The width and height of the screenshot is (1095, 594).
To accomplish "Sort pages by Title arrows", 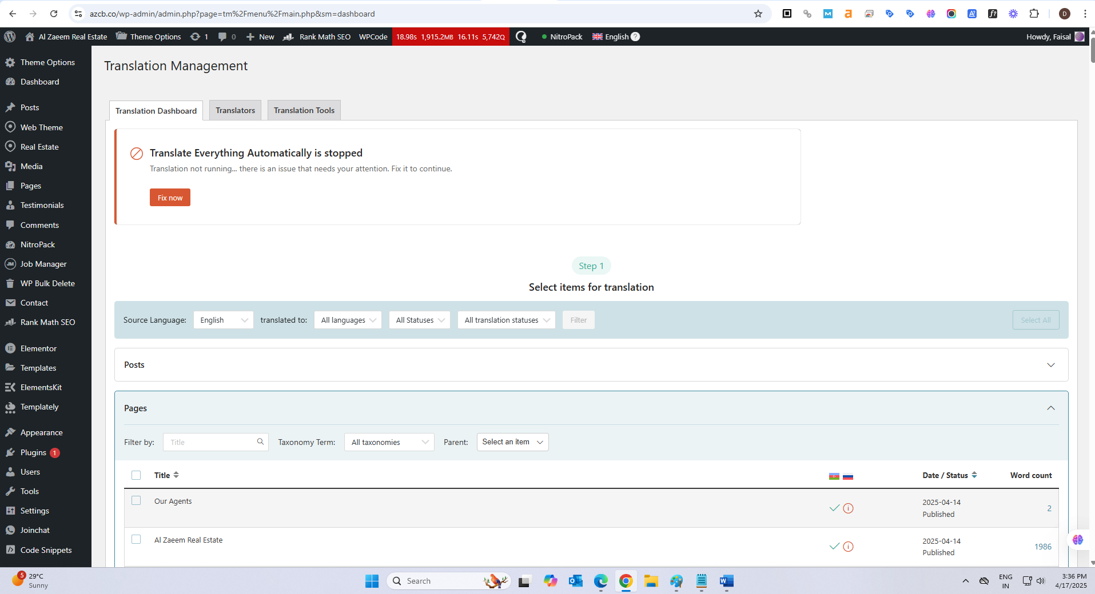I will tap(176, 475).
